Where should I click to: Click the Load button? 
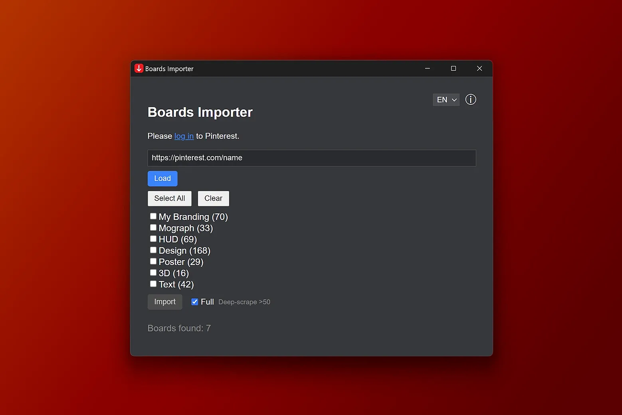[162, 179]
